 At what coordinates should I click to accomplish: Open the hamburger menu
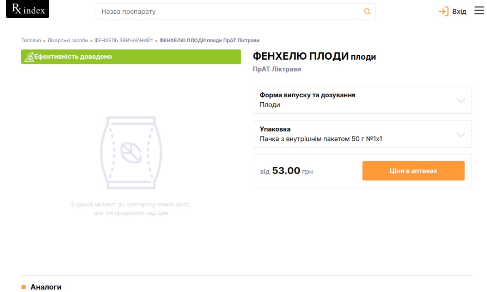pyautogui.click(x=479, y=11)
